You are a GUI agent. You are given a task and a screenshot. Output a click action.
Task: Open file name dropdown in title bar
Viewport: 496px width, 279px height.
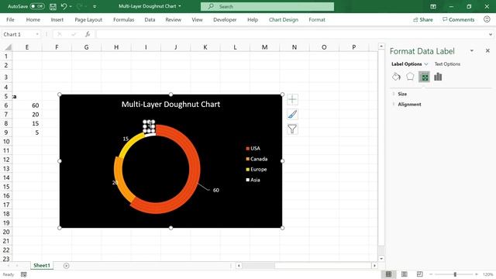click(x=180, y=6)
